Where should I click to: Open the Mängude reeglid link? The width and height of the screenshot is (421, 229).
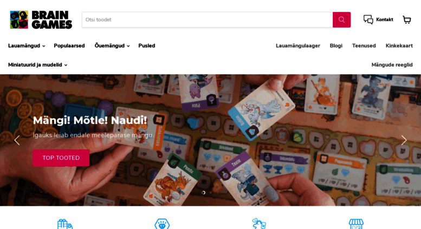[x=392, y=65]
